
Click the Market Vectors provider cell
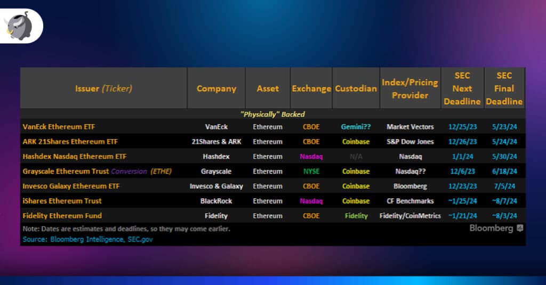(x=410, y=127)
